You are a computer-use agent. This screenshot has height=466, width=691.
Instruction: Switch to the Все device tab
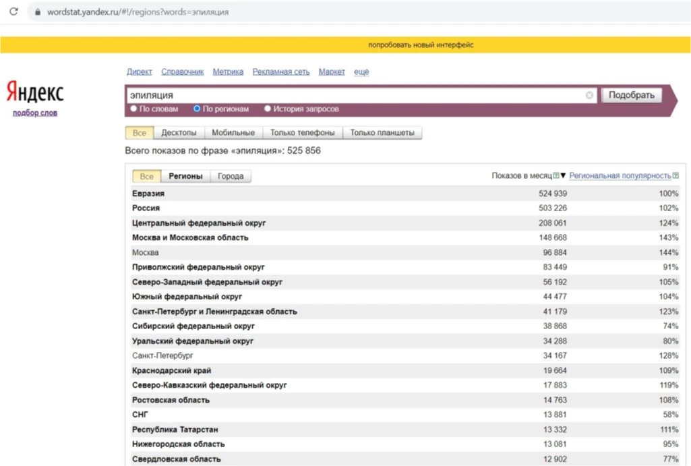click(x=140, y=133)
